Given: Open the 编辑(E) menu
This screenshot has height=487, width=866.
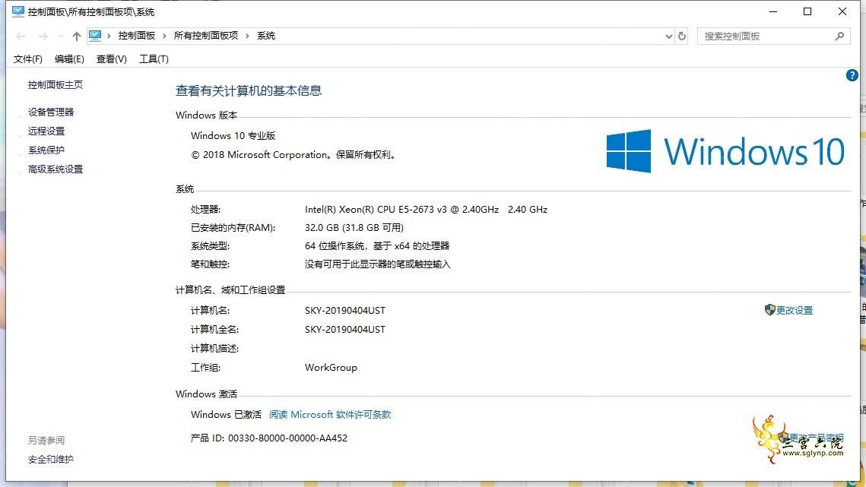Looking at the screenshot, I should (x=69, y=59).
